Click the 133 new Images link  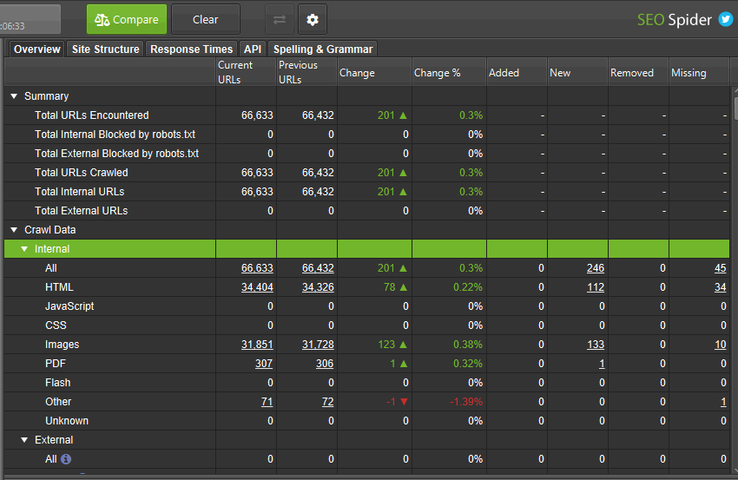point(595,345)
